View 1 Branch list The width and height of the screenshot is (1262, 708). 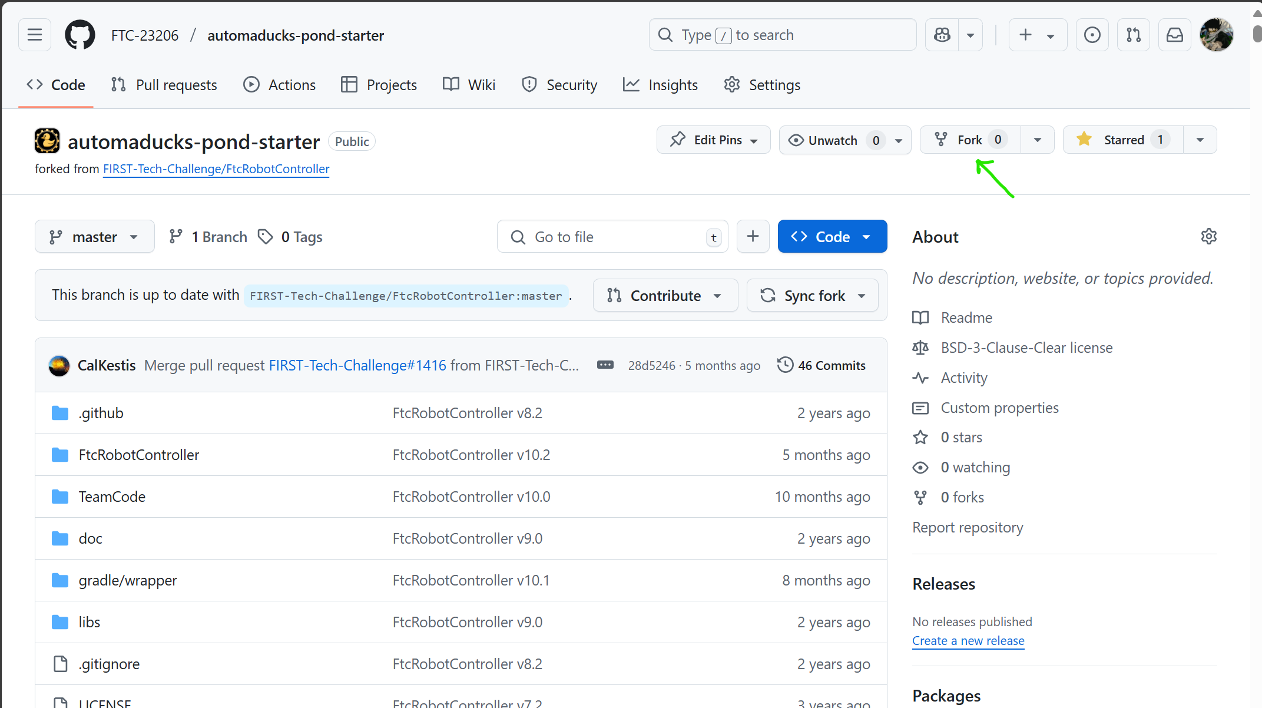[x=208, y=237]
